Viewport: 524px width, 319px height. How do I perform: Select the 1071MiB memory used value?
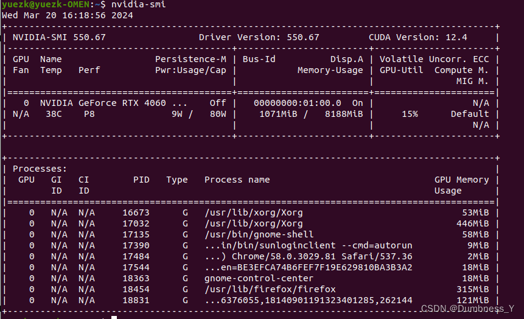[x=278, y=114]
